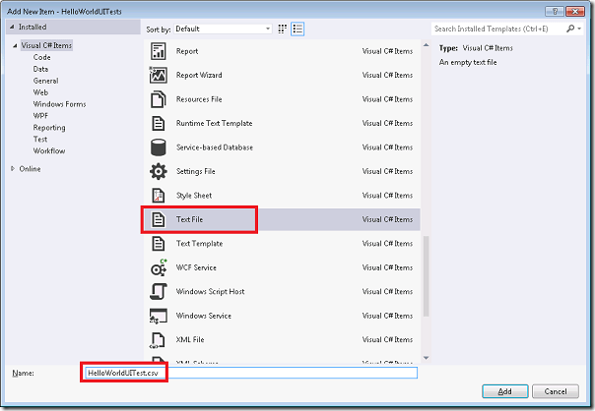Select the 'Report Wizard' template name

click(x=199, y=75)
